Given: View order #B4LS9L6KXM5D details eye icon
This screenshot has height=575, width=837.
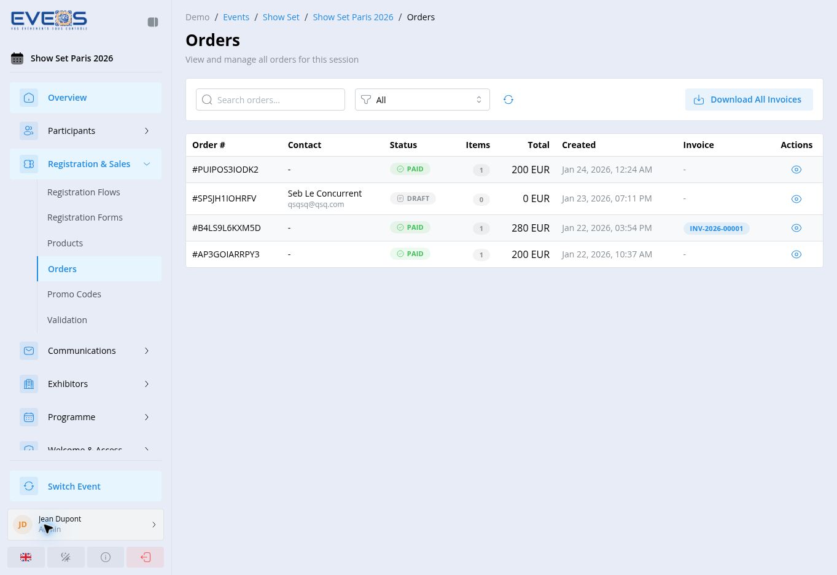Looking at the screenshot, I should click(796, 228).
